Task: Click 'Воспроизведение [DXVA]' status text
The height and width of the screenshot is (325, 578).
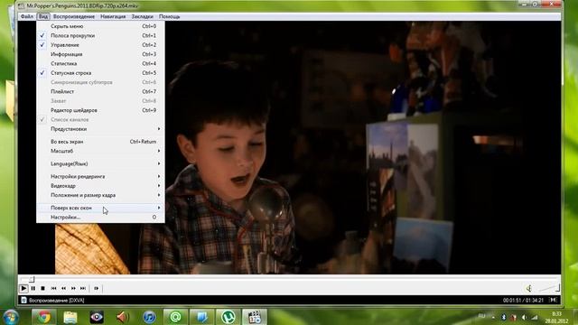Action: (x=56, y=301)
